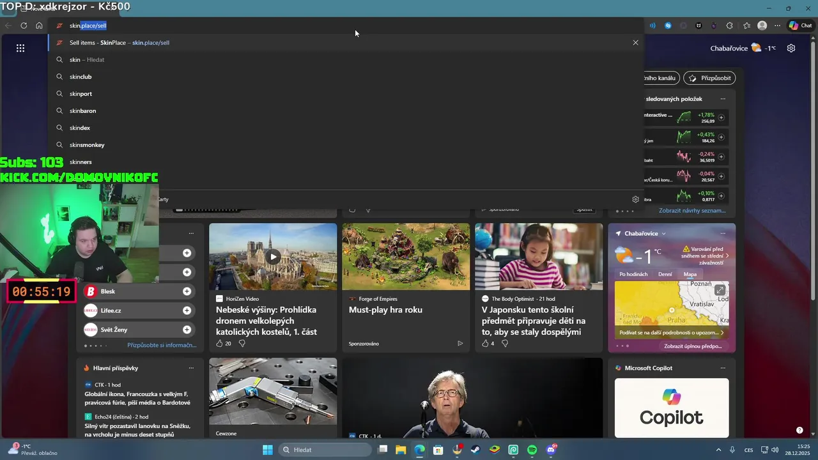Follow the Blesk news source

(x=187, y=291)
